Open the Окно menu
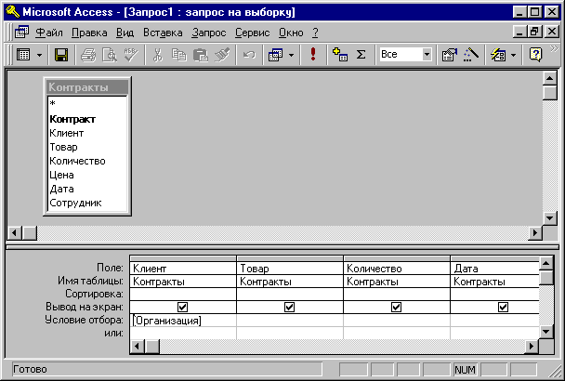Image resolution: width=565 pixels, height=381 pixels. pyautogui.click(x=291, y=33)
